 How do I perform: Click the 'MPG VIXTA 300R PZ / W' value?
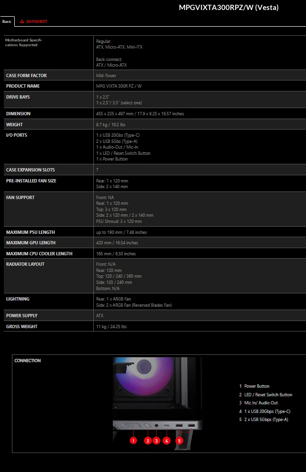pos(118,86)
